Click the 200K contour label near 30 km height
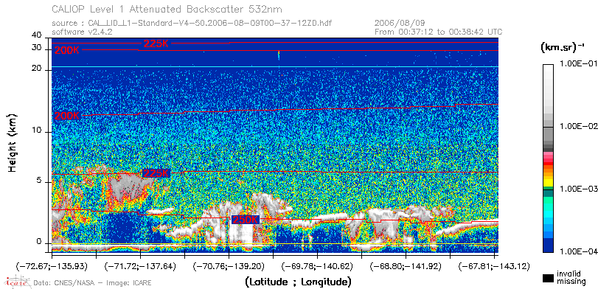 (67, 50)
